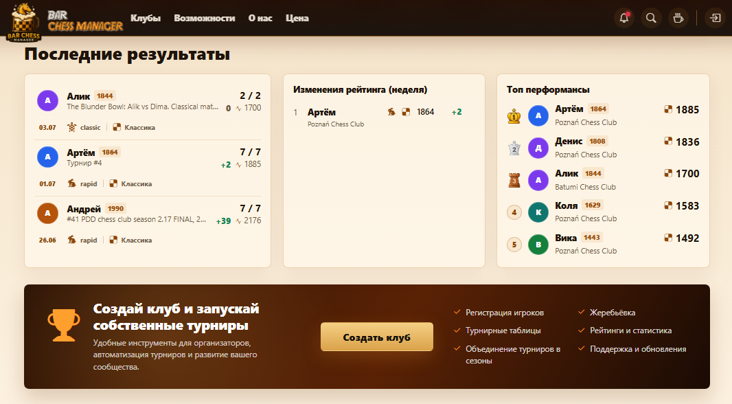Click the Рейтинги и статистика feature text
732x404 pixels.
click(630, 330)
